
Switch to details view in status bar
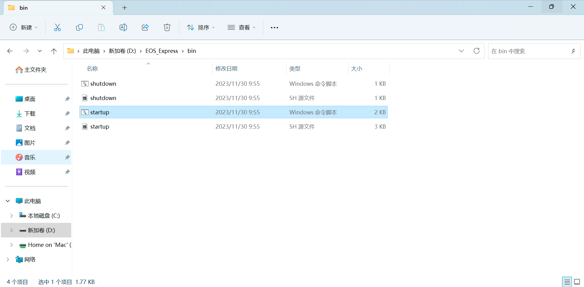[x=567, y=282]
